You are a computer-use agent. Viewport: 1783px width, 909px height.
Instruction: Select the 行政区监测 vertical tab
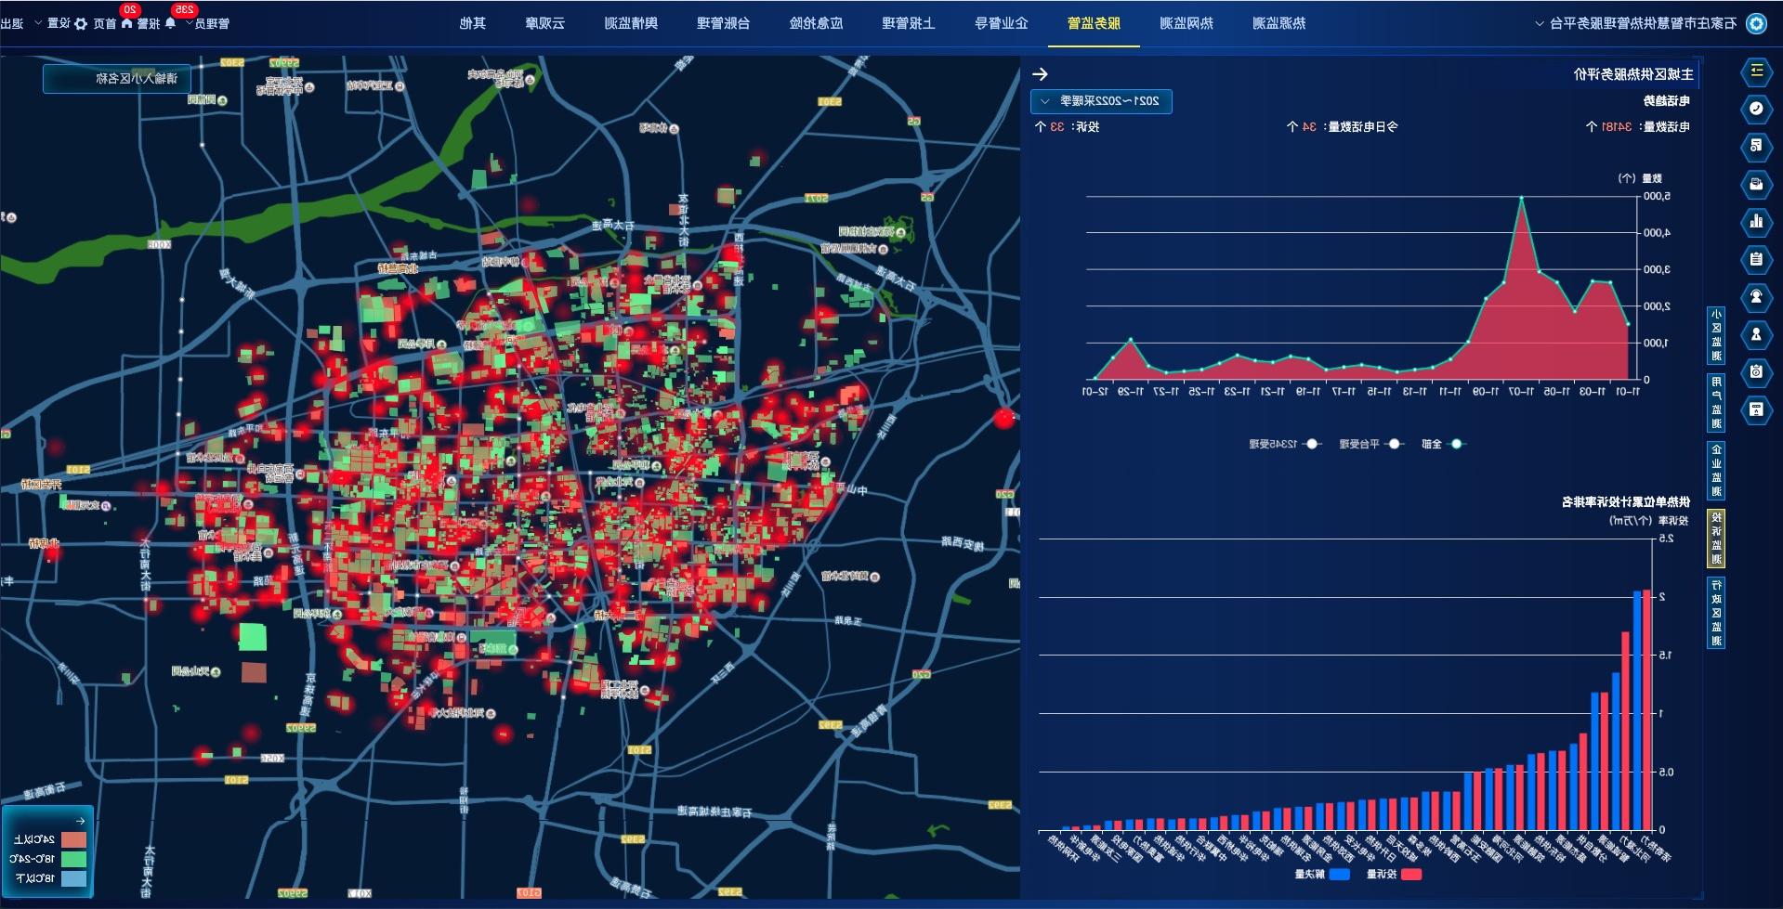tap(1716, 613)
